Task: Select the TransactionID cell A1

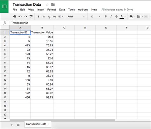Action: (20, 32)
